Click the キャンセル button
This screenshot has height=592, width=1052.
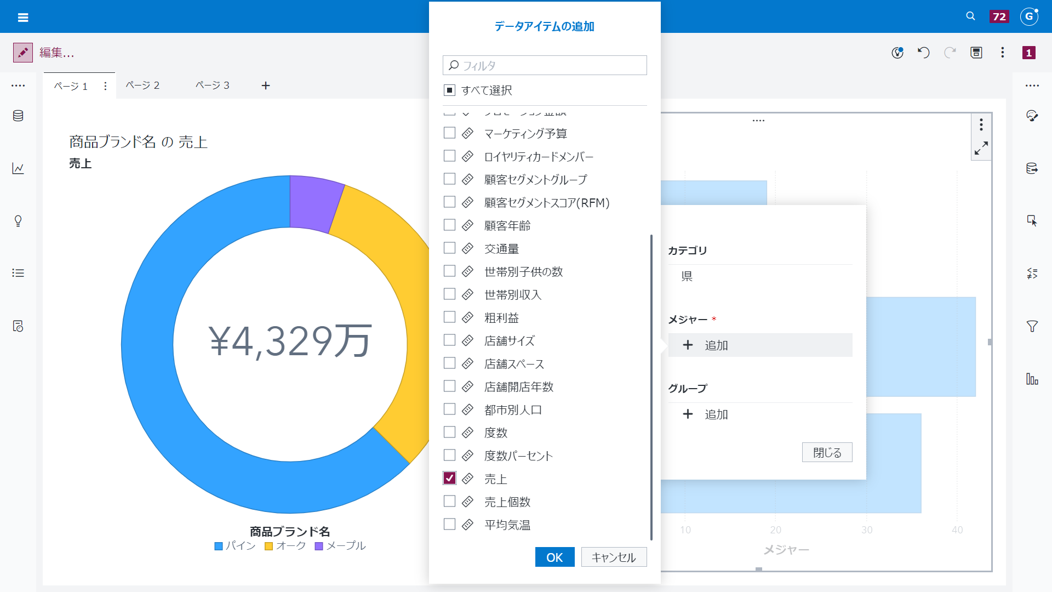(614, 557)
